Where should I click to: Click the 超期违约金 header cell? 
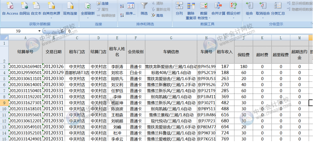[299, 55]
